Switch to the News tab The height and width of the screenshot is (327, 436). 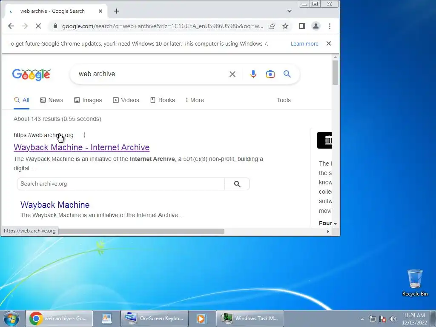tap(52, 100)
